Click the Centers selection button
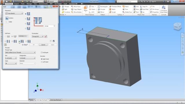 tap(7, 18)
